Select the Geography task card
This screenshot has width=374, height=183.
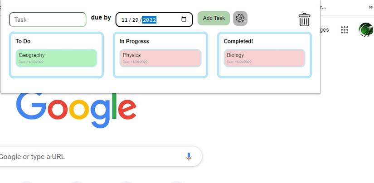pyautogui.click(x=56, y=58)
